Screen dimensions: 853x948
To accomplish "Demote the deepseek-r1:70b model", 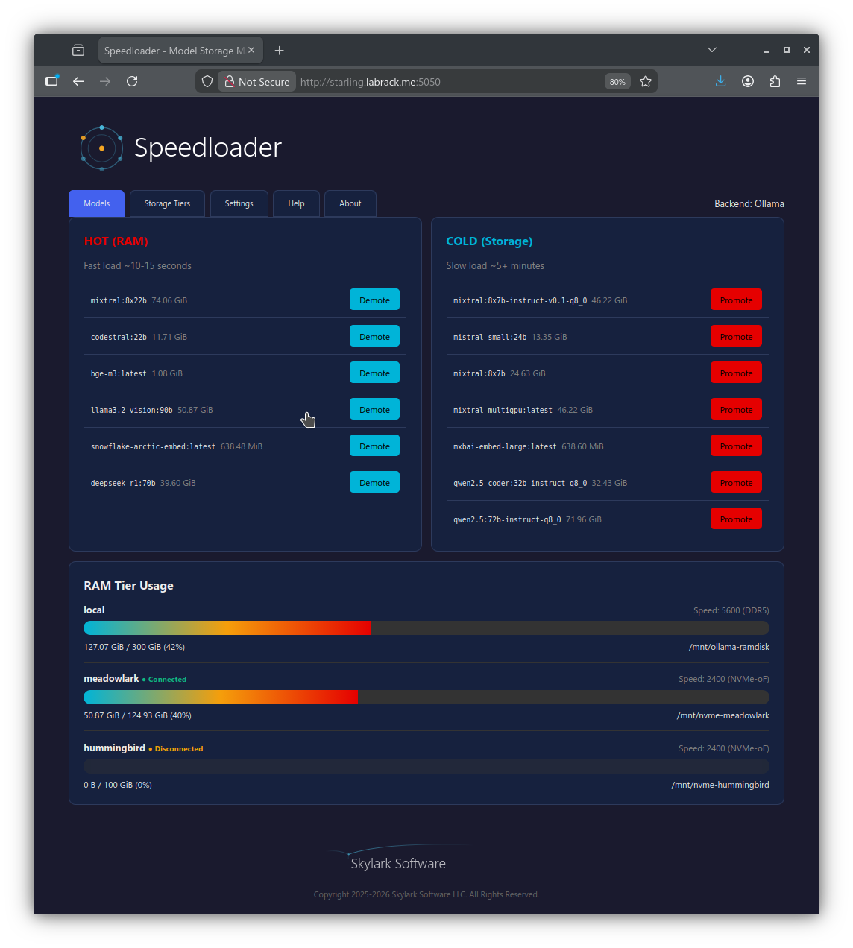I will [374, 481].
